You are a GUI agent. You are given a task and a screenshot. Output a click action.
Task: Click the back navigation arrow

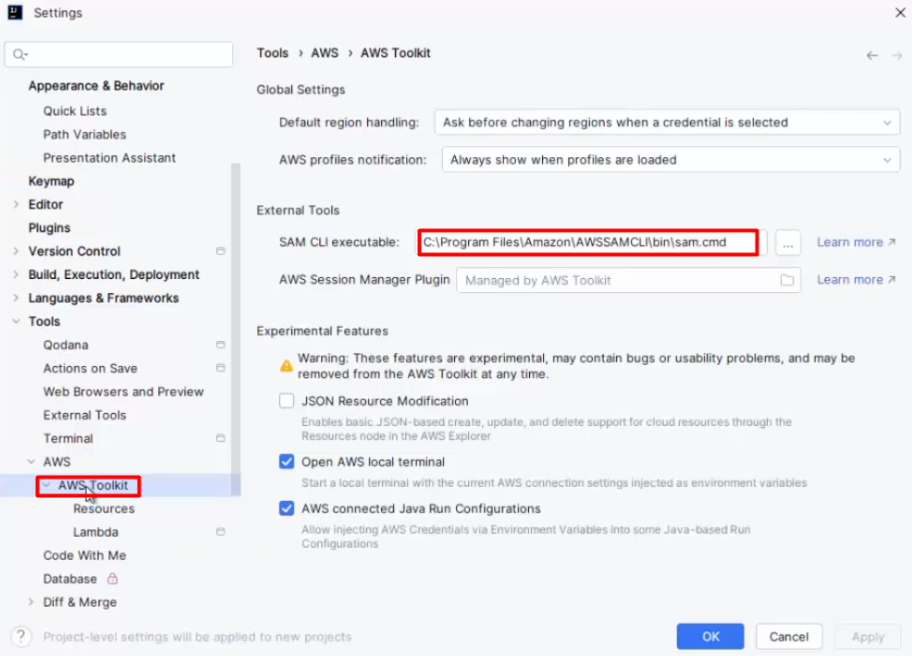pos(872,55)
